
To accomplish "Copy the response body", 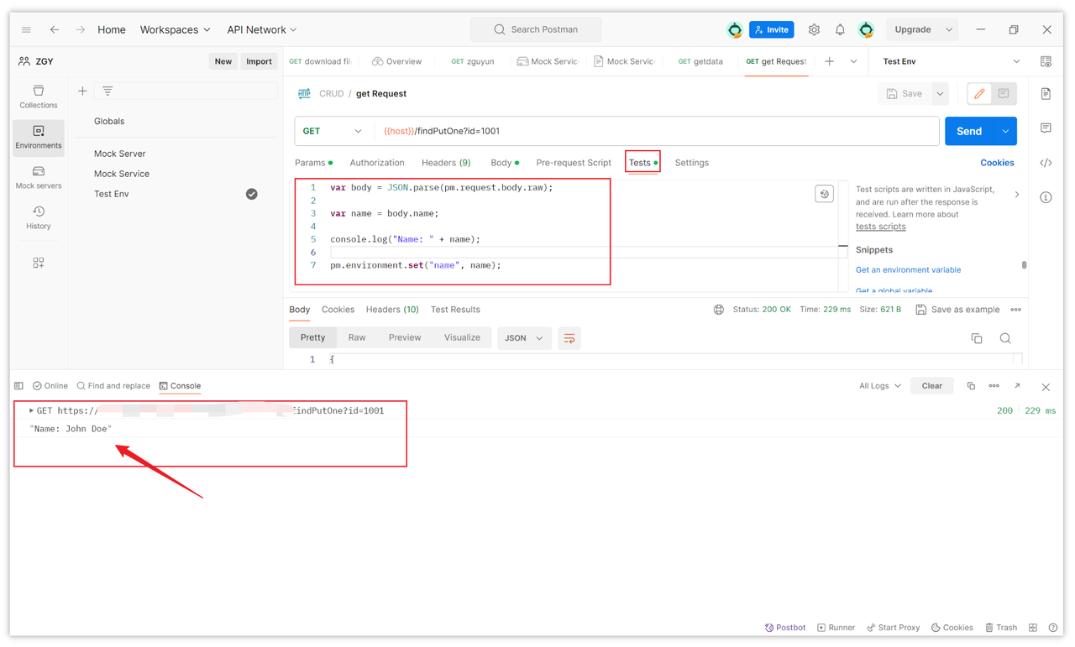I will pos(977,338).
